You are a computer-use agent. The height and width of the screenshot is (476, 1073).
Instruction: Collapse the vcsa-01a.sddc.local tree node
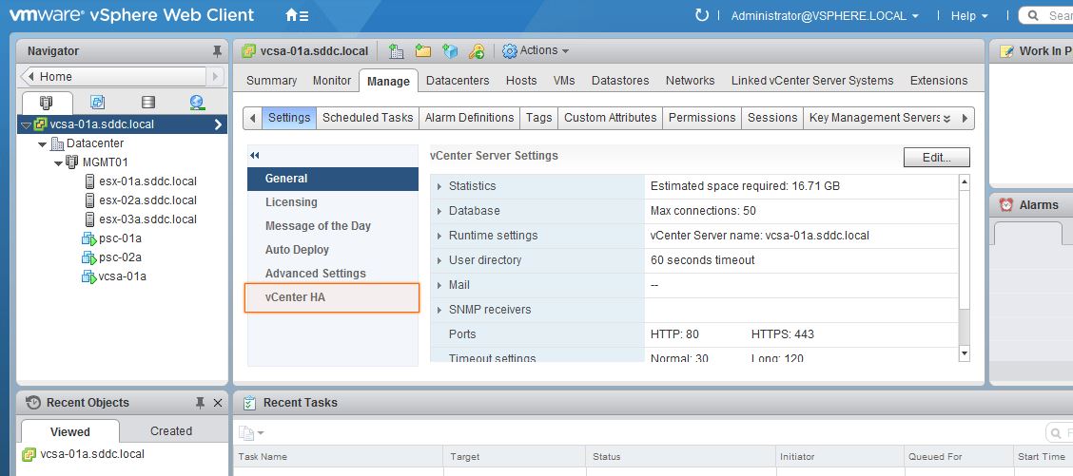tap(26, 124)
